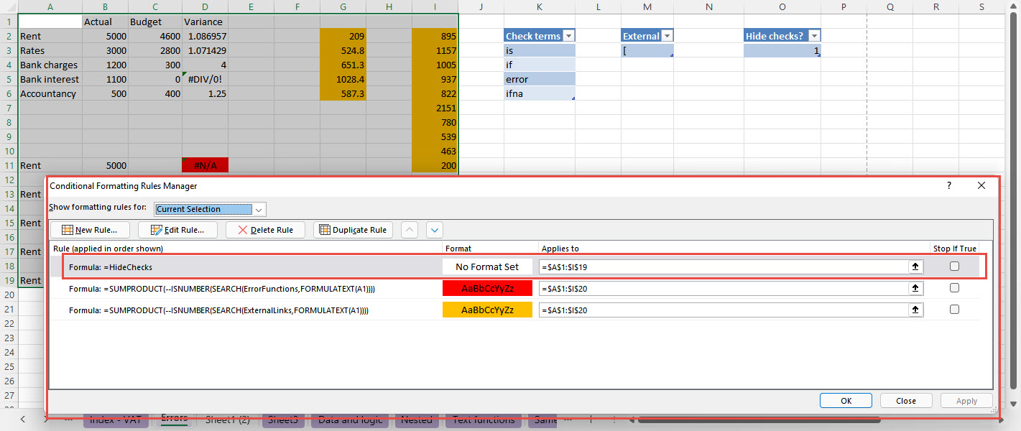Click range selector for ExternalLinks rule

[915, 310]
